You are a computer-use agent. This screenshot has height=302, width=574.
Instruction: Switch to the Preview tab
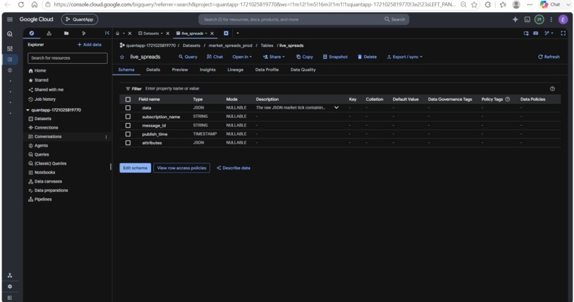point(179,70)
